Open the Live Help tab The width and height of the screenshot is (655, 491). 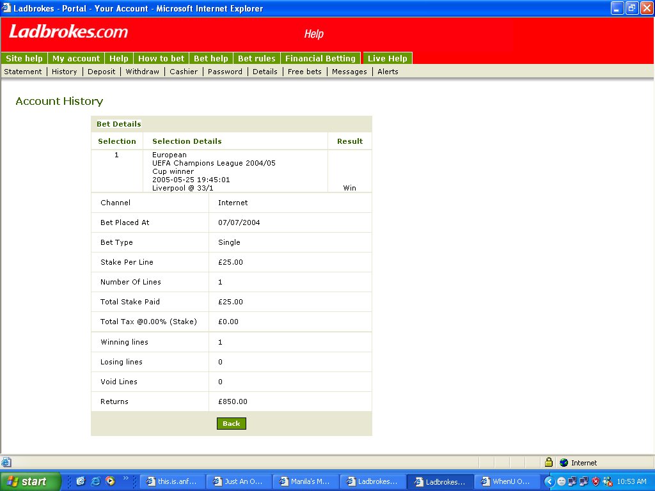(387, 58)
